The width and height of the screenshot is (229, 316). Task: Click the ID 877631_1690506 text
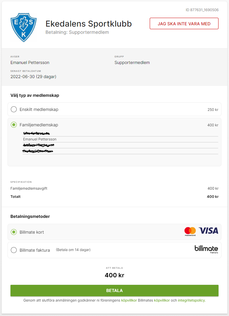(x=202, y=10)
